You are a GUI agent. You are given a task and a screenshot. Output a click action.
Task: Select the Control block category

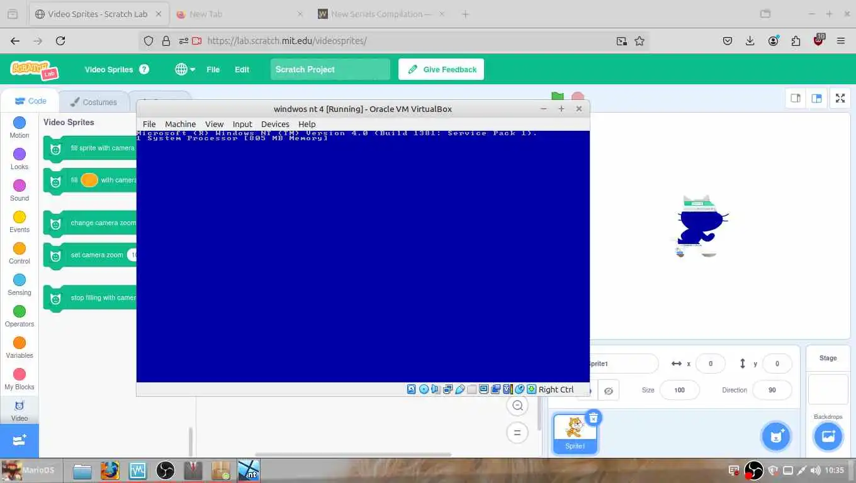click(x=20, y=253)
